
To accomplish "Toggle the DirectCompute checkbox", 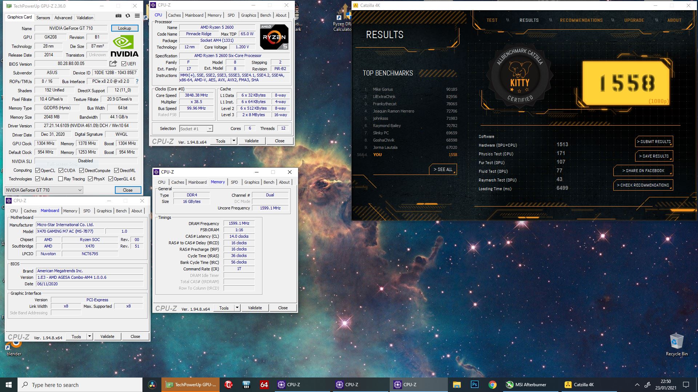I will coord(81,171).
